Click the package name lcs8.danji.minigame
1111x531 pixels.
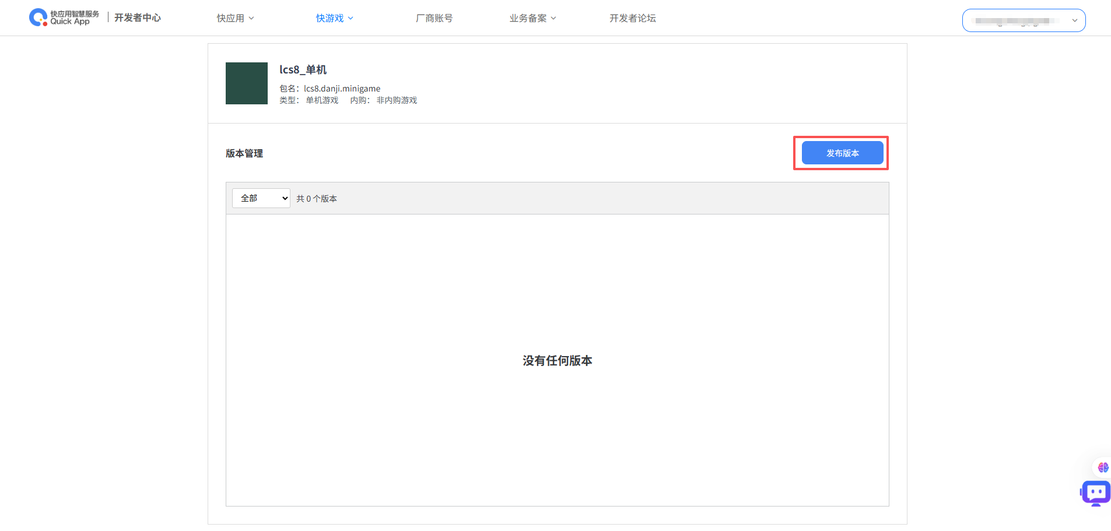pos(342,89)
